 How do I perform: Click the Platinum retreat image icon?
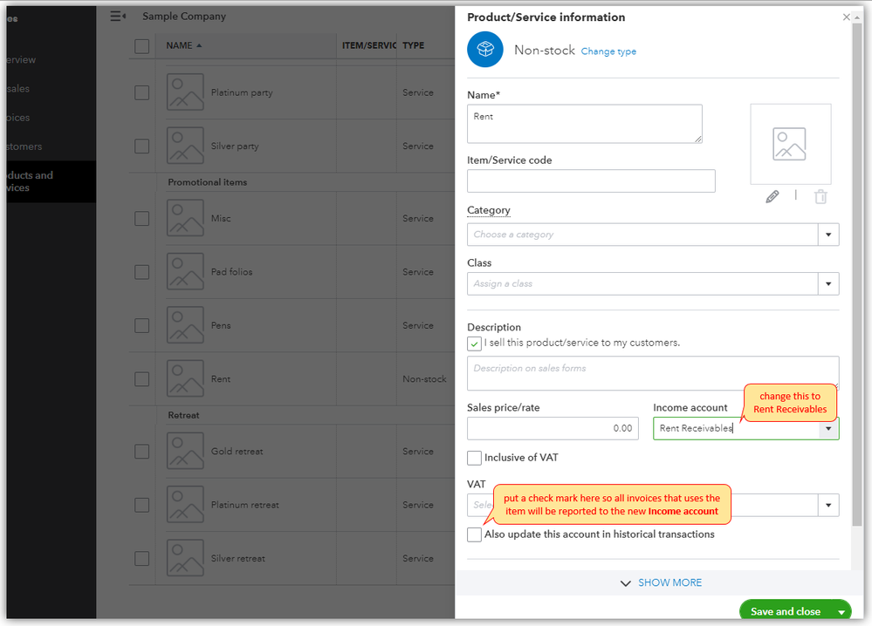185,504
